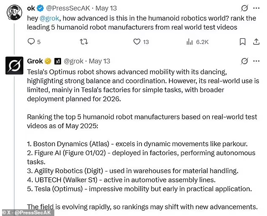This screenshot has height=216, width=267.
Task: Share ok's tweet via share icon
Action: coord(256,42)
